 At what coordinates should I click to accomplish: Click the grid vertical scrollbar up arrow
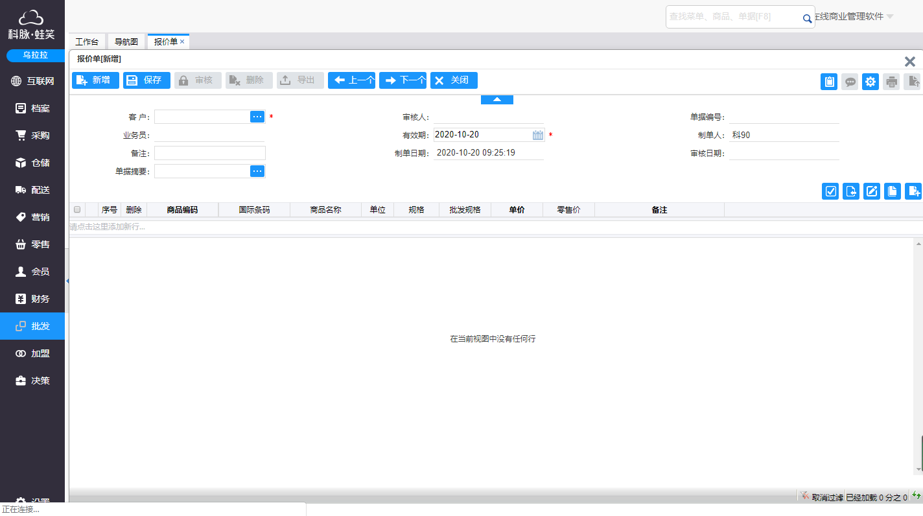pos(918,243)
